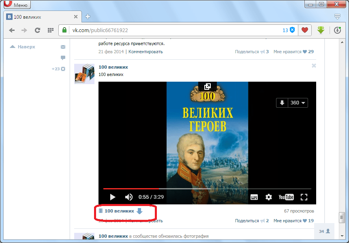Expand the 360 video quality dropdown

tap(298, 103)
